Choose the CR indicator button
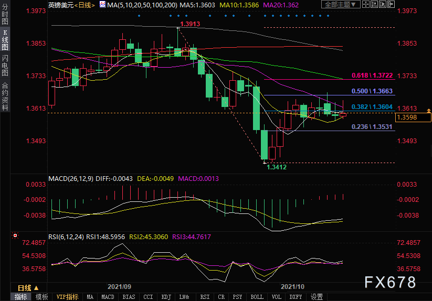This screenshot has height=301, width=432. tap(221, 297)
